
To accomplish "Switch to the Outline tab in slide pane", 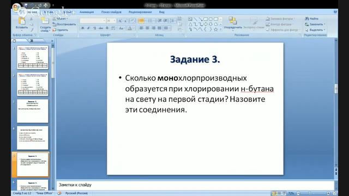I will (32, 41).
